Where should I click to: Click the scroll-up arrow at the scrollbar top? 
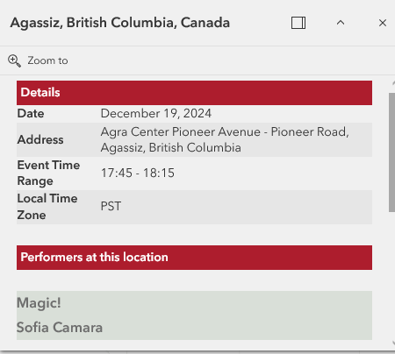pos(393,83)
